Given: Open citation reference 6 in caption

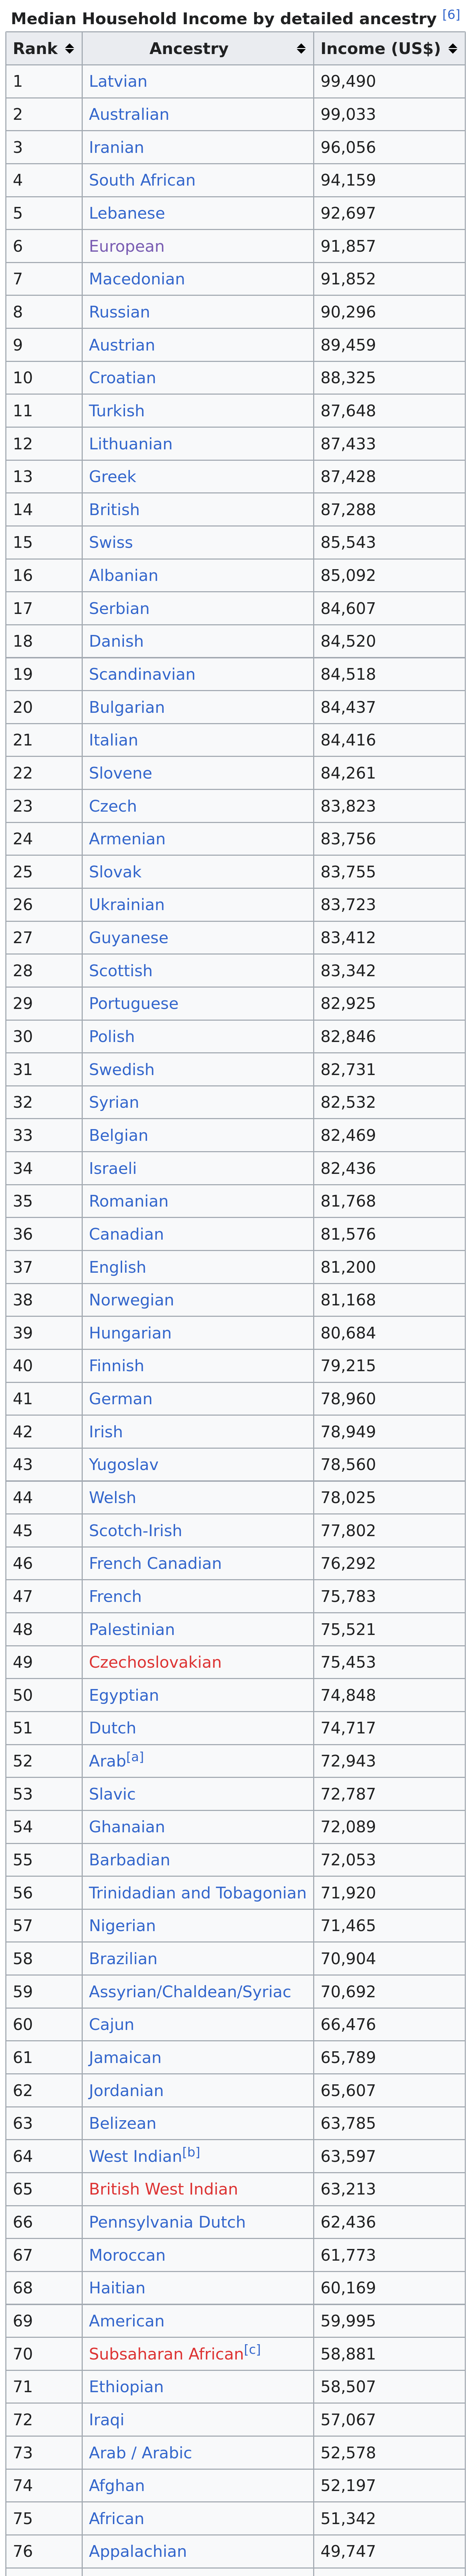Looking at the screenshot, I should click(451, 15).
